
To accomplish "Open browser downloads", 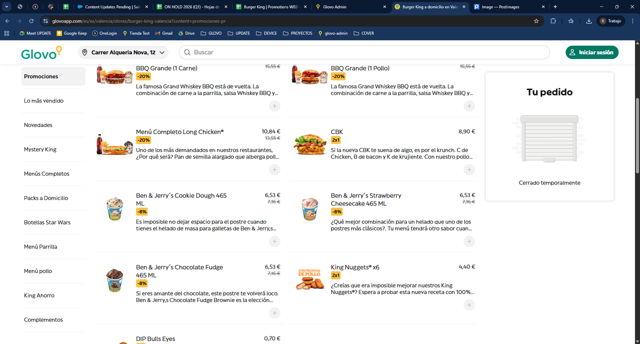I will pyautogui.click(x=588, y=21).
